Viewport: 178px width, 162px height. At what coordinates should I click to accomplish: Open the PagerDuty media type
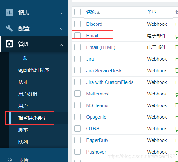click(x=97, y=140)
